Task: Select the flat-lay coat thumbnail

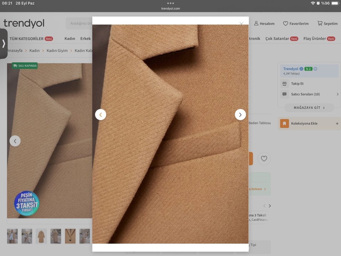Action: (41, 236)
